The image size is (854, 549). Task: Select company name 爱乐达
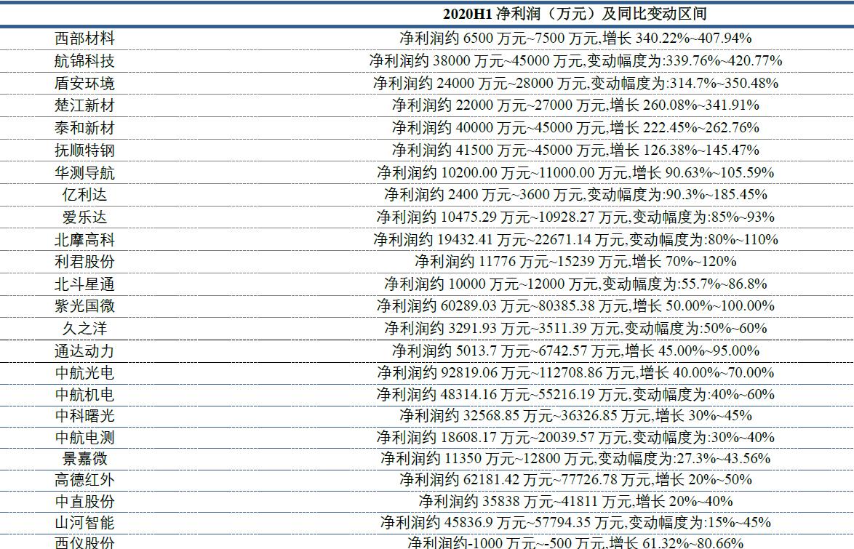pyautogui.click(x=84, y=217)
